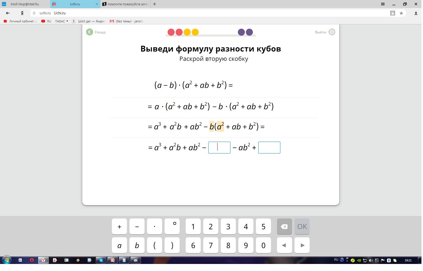Tap the digit 4 key
This screenshot has width=423, height=271.
tap(246, 227)
